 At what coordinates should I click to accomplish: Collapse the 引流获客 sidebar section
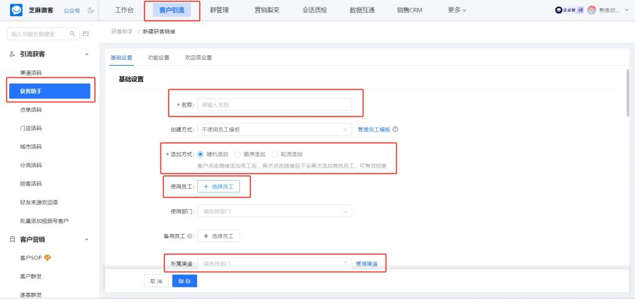[x=87, y=54]
